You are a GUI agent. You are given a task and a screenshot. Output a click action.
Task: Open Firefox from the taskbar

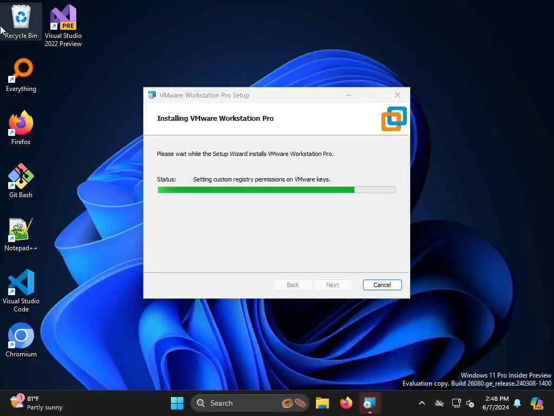click(x=346, y=403)
